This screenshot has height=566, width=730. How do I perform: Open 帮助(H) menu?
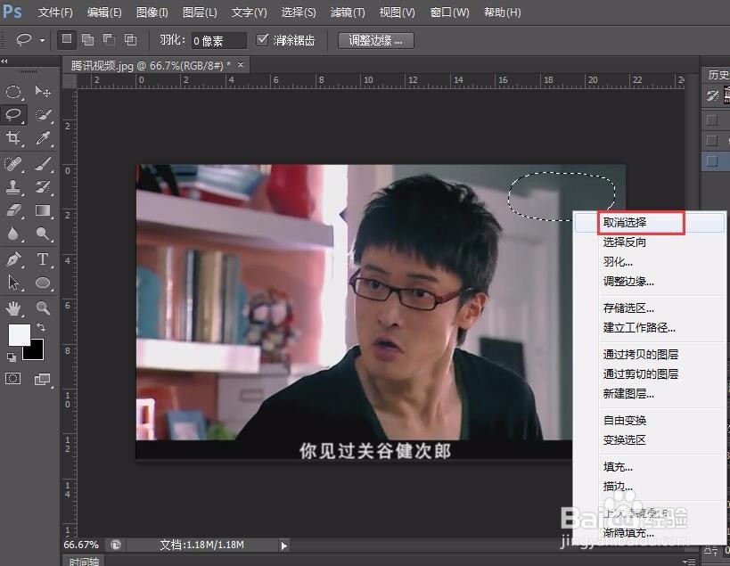tap(503, 12)
